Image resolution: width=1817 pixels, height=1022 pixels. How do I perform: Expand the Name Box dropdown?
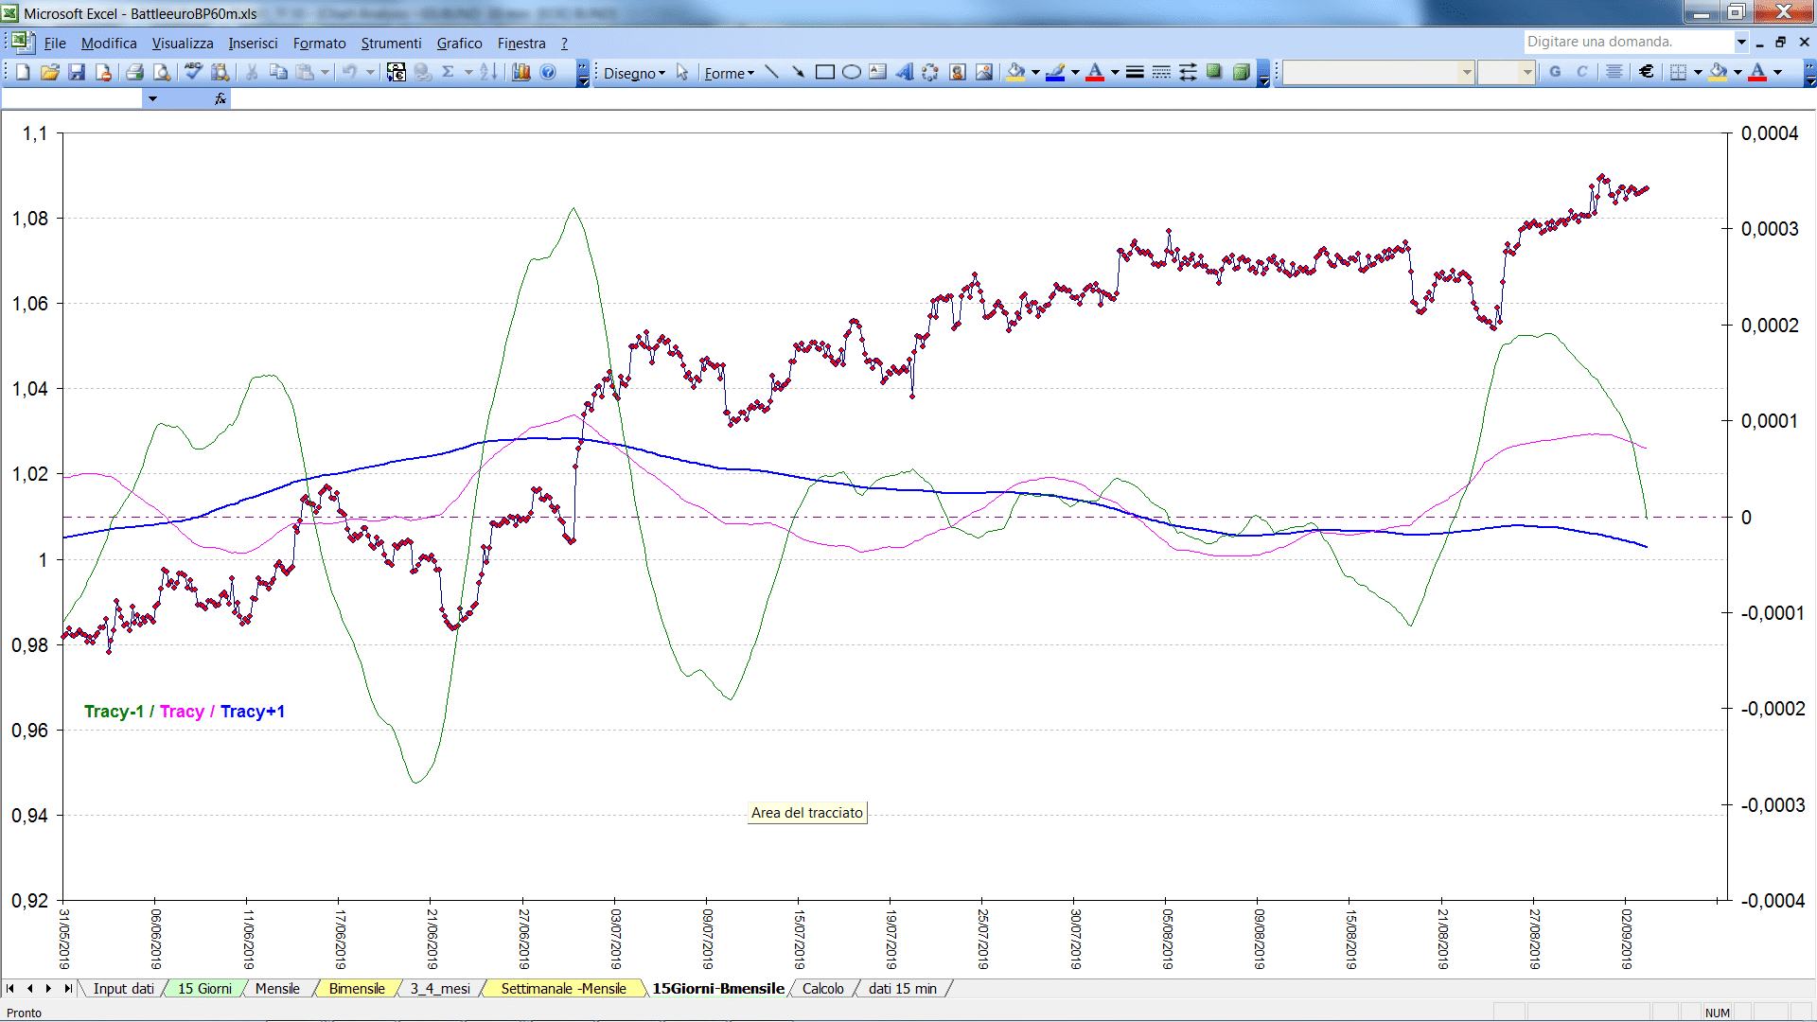click(152, 98)
